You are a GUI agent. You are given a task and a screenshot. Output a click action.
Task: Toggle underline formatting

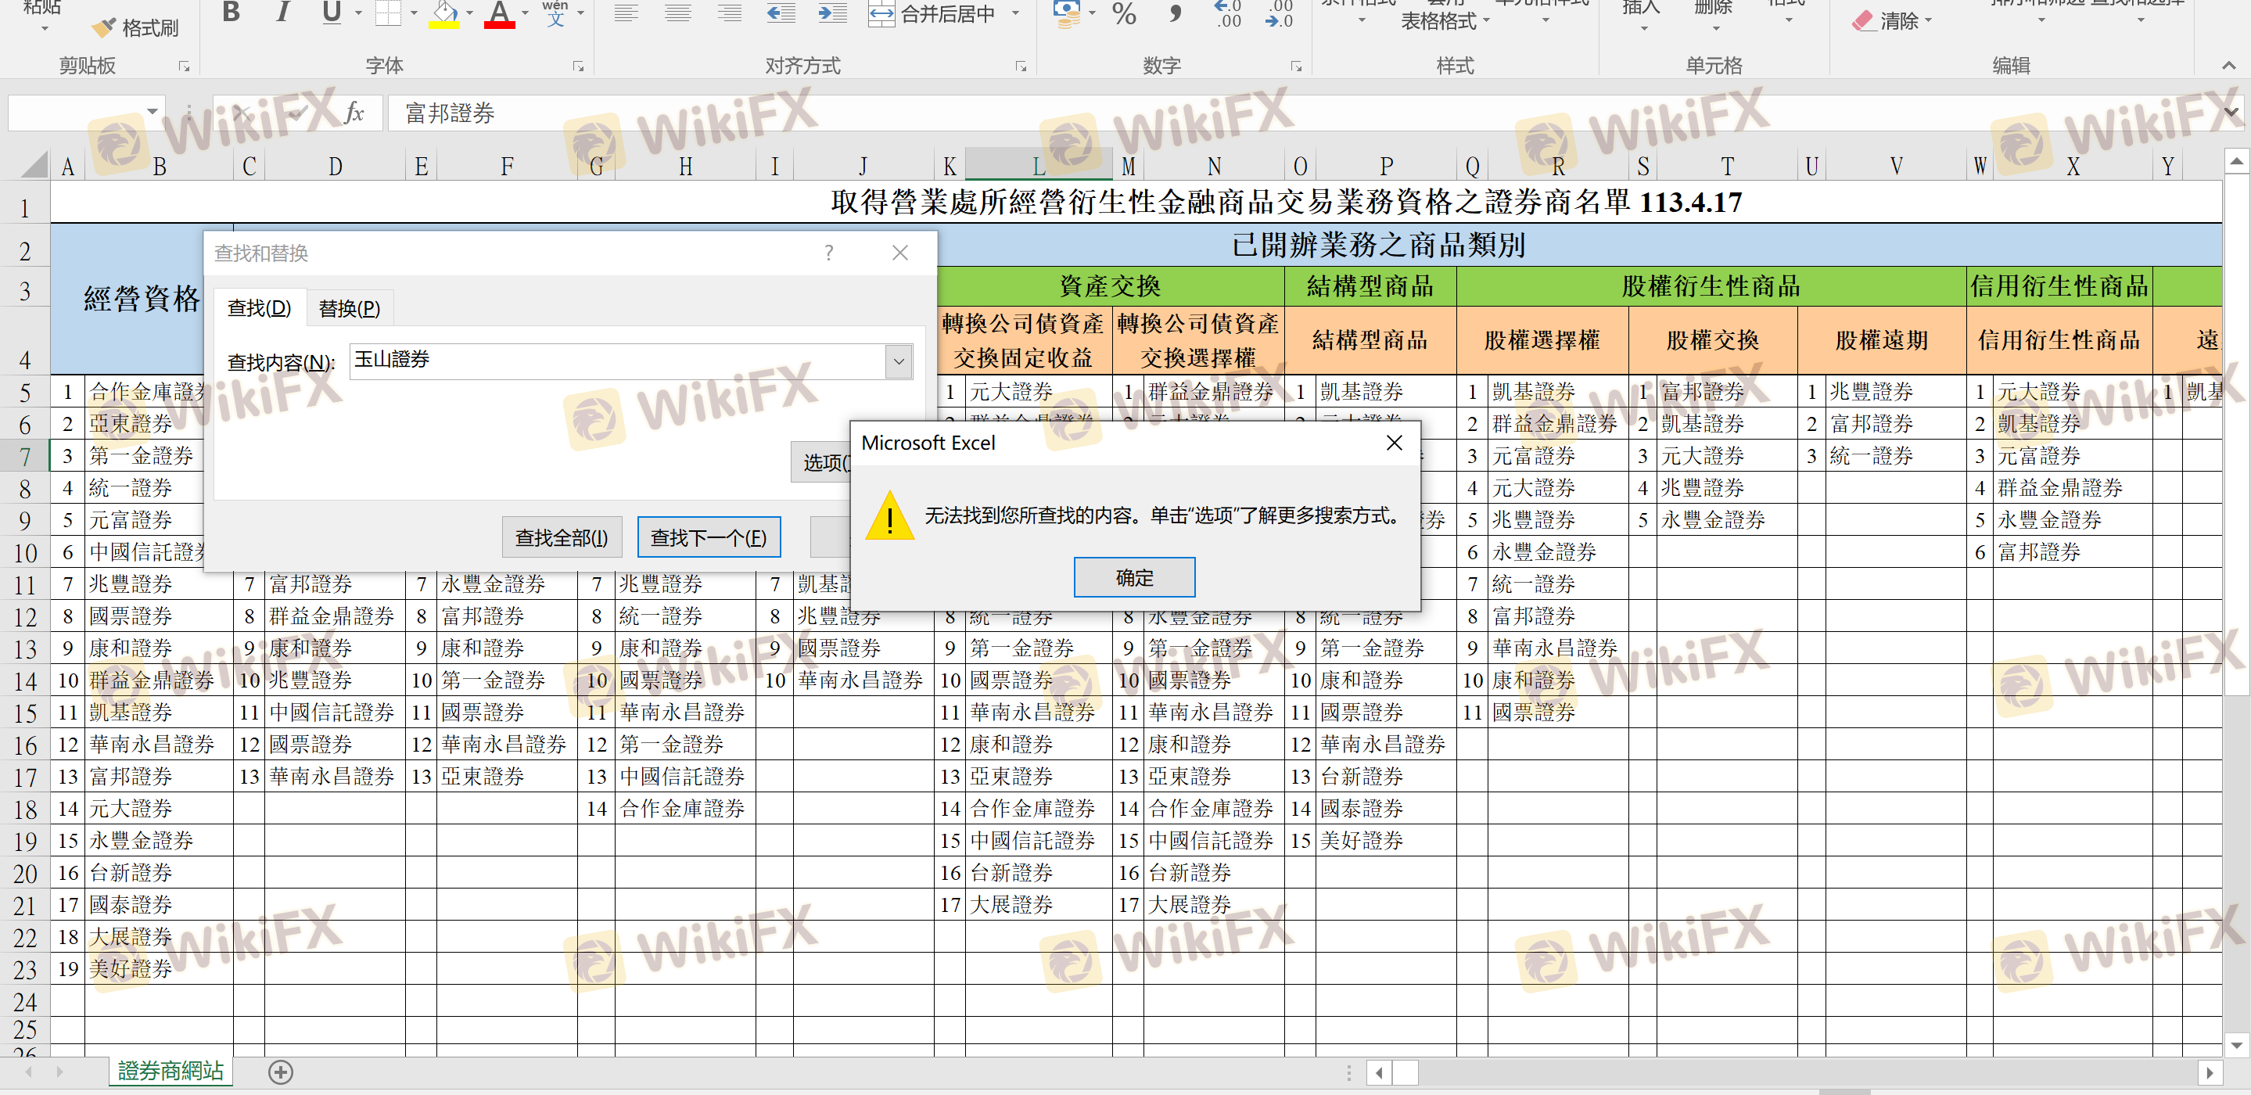tap(331, 13)
